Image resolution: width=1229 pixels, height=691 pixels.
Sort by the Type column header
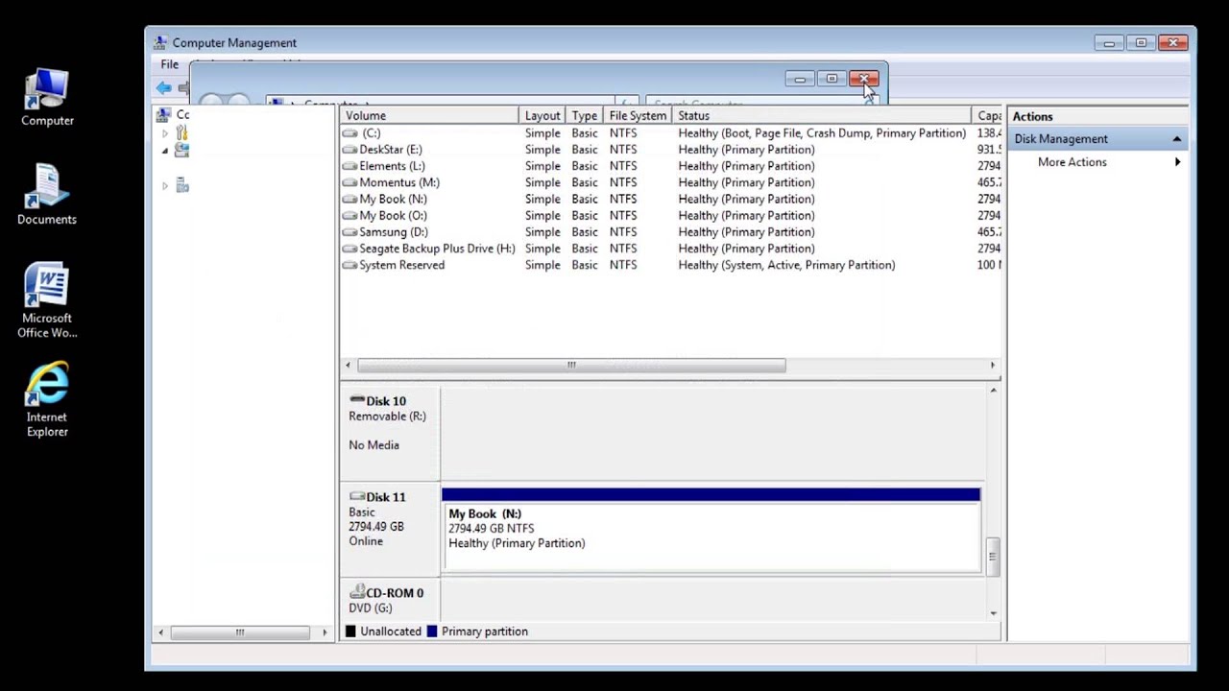(x=584, y=115)
